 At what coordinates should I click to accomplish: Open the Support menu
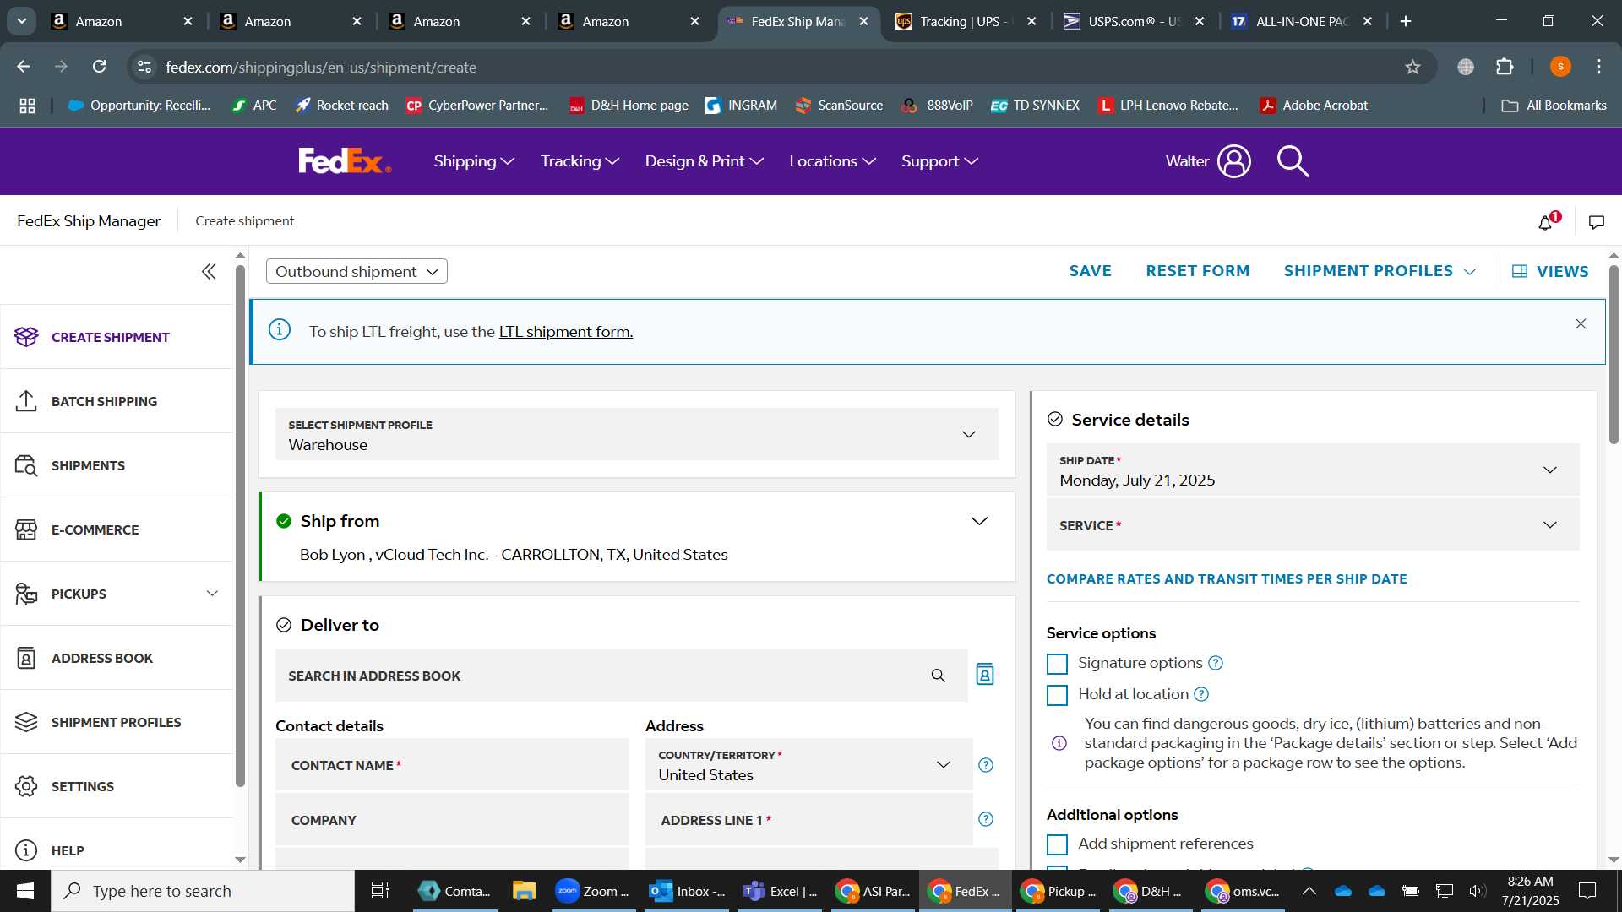tap(939, 160)
